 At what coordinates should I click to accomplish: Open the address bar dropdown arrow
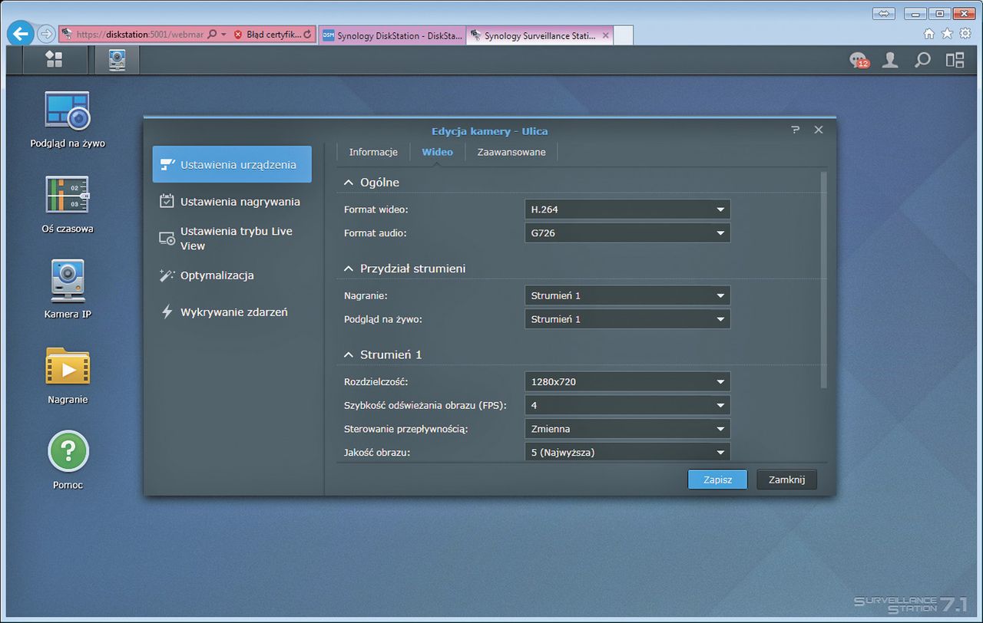223,35
